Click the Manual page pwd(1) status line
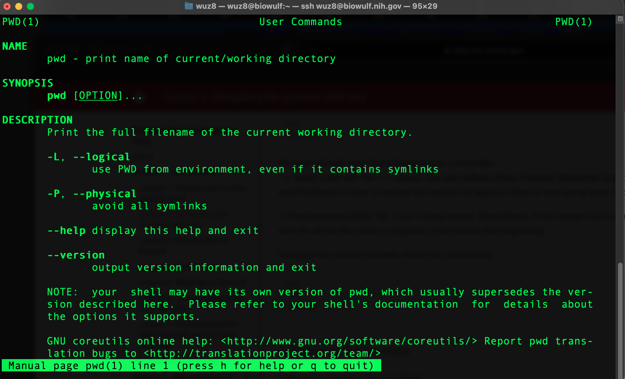 click(x=191, y=366)
